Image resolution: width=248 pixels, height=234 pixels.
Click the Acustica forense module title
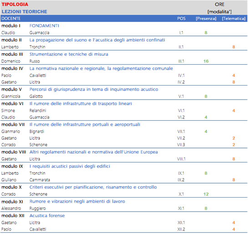click(47, 216)
